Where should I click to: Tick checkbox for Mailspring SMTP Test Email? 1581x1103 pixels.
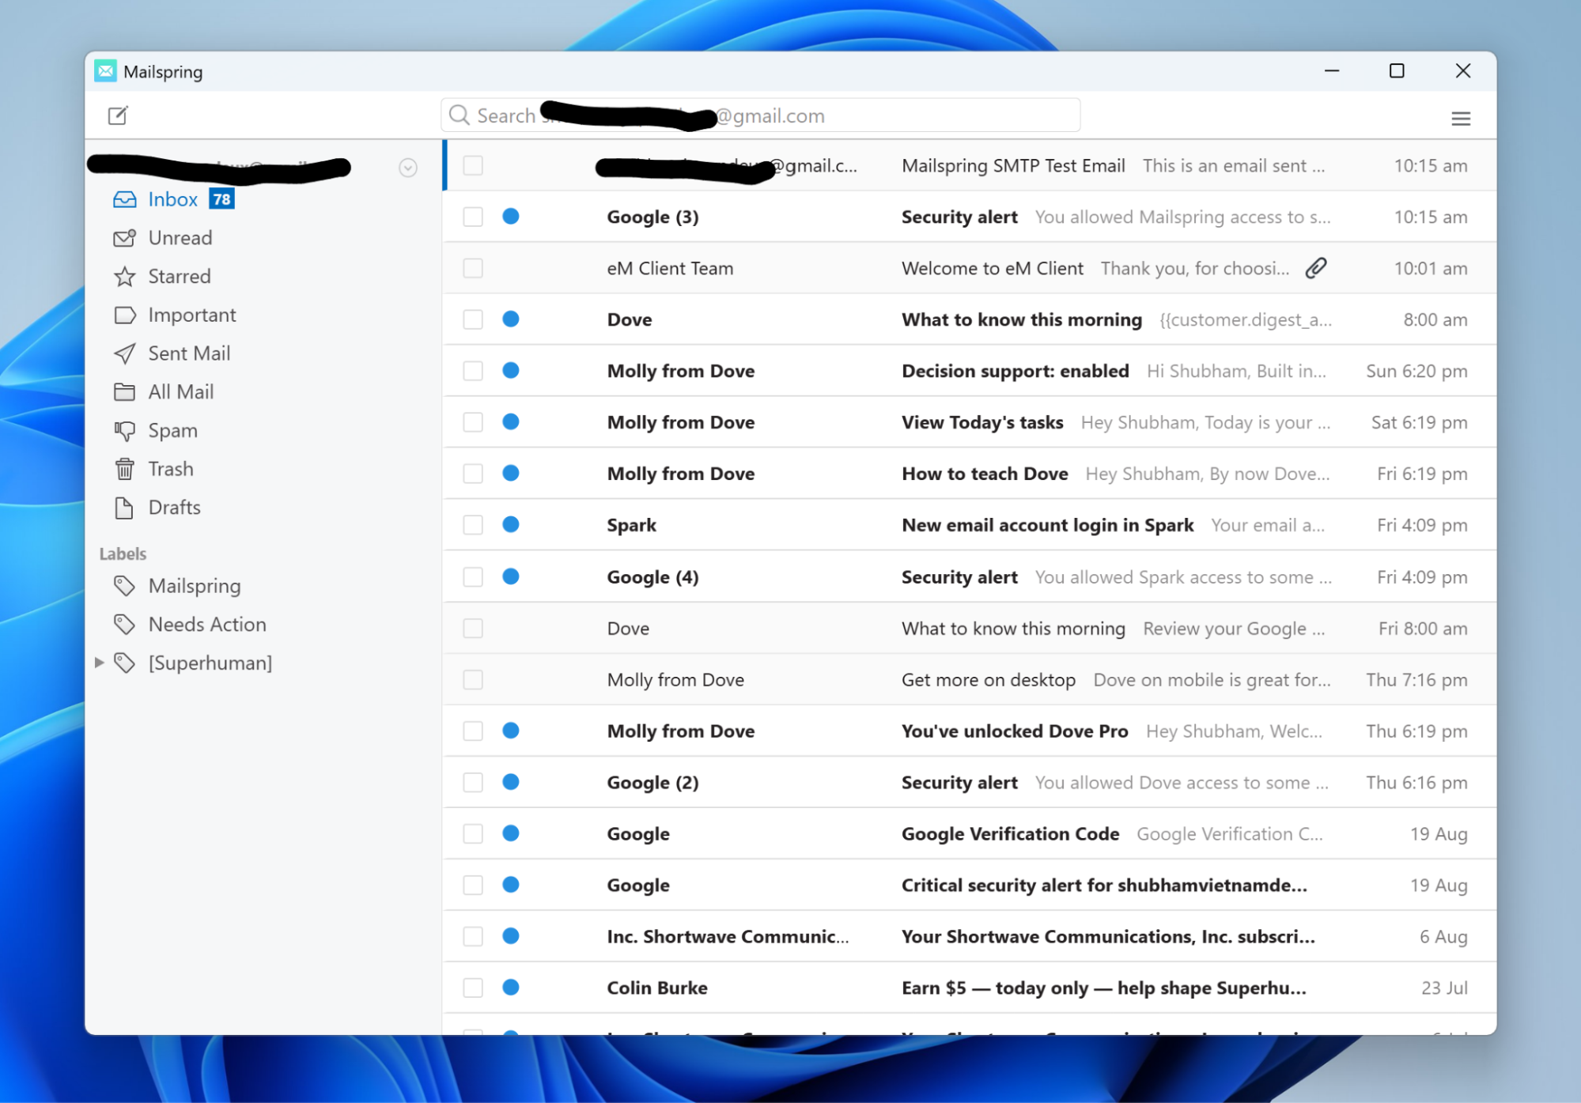[x=473, y=165]
